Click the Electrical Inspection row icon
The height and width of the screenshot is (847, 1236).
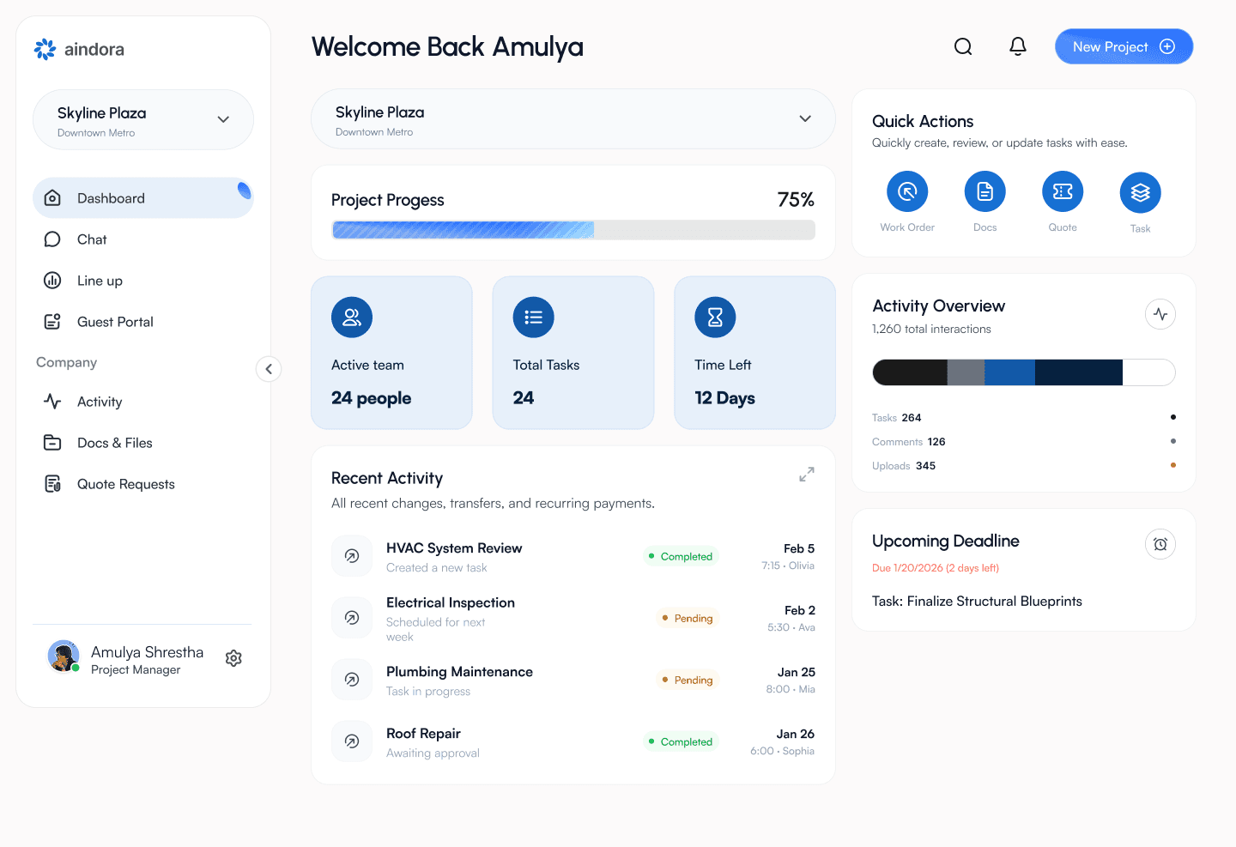click(x=352, y=618)
